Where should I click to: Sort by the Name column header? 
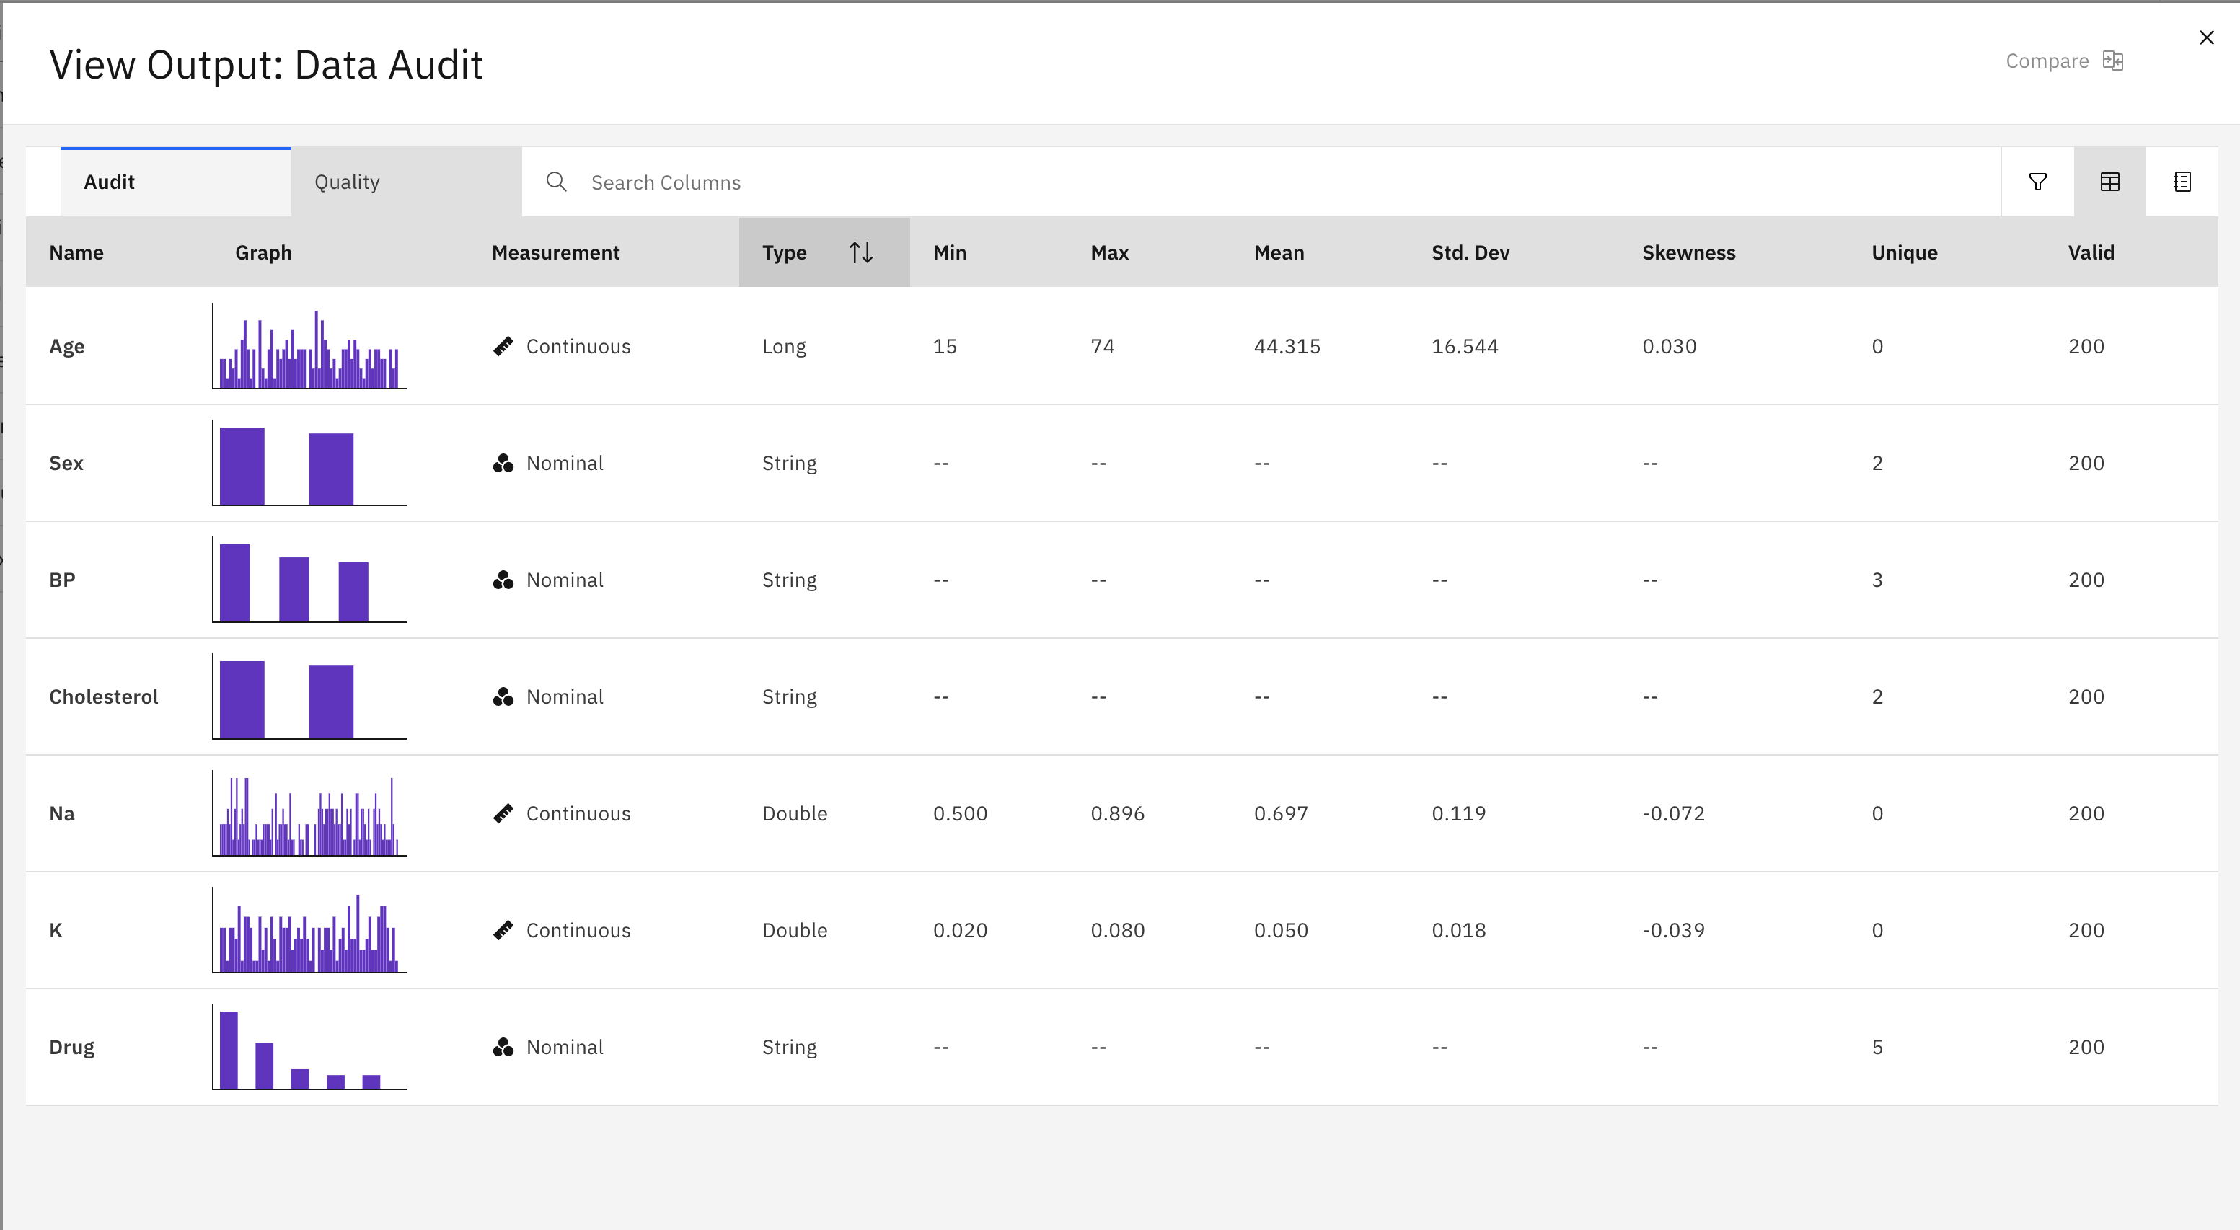point(76,252)
